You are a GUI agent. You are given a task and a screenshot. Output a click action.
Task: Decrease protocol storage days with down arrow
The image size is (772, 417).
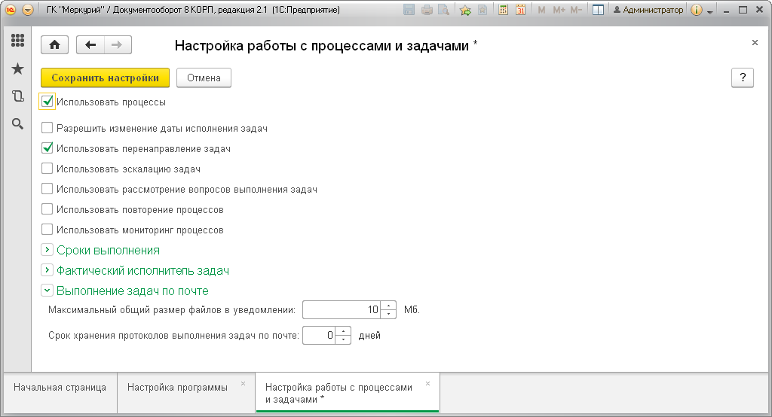pos(343,339)
